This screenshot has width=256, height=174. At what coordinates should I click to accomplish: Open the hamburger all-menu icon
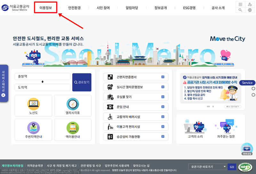[240, 4]
